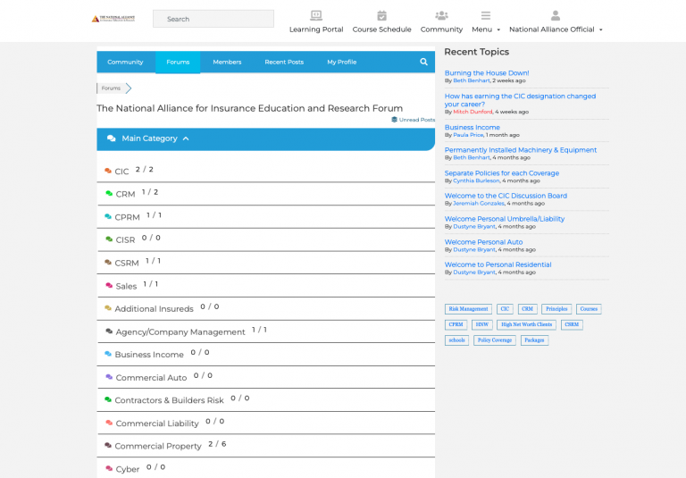This screenshot has height=478, width=686.
Task: Click the orange CIC forum icon
Action: tap(108, 171)
